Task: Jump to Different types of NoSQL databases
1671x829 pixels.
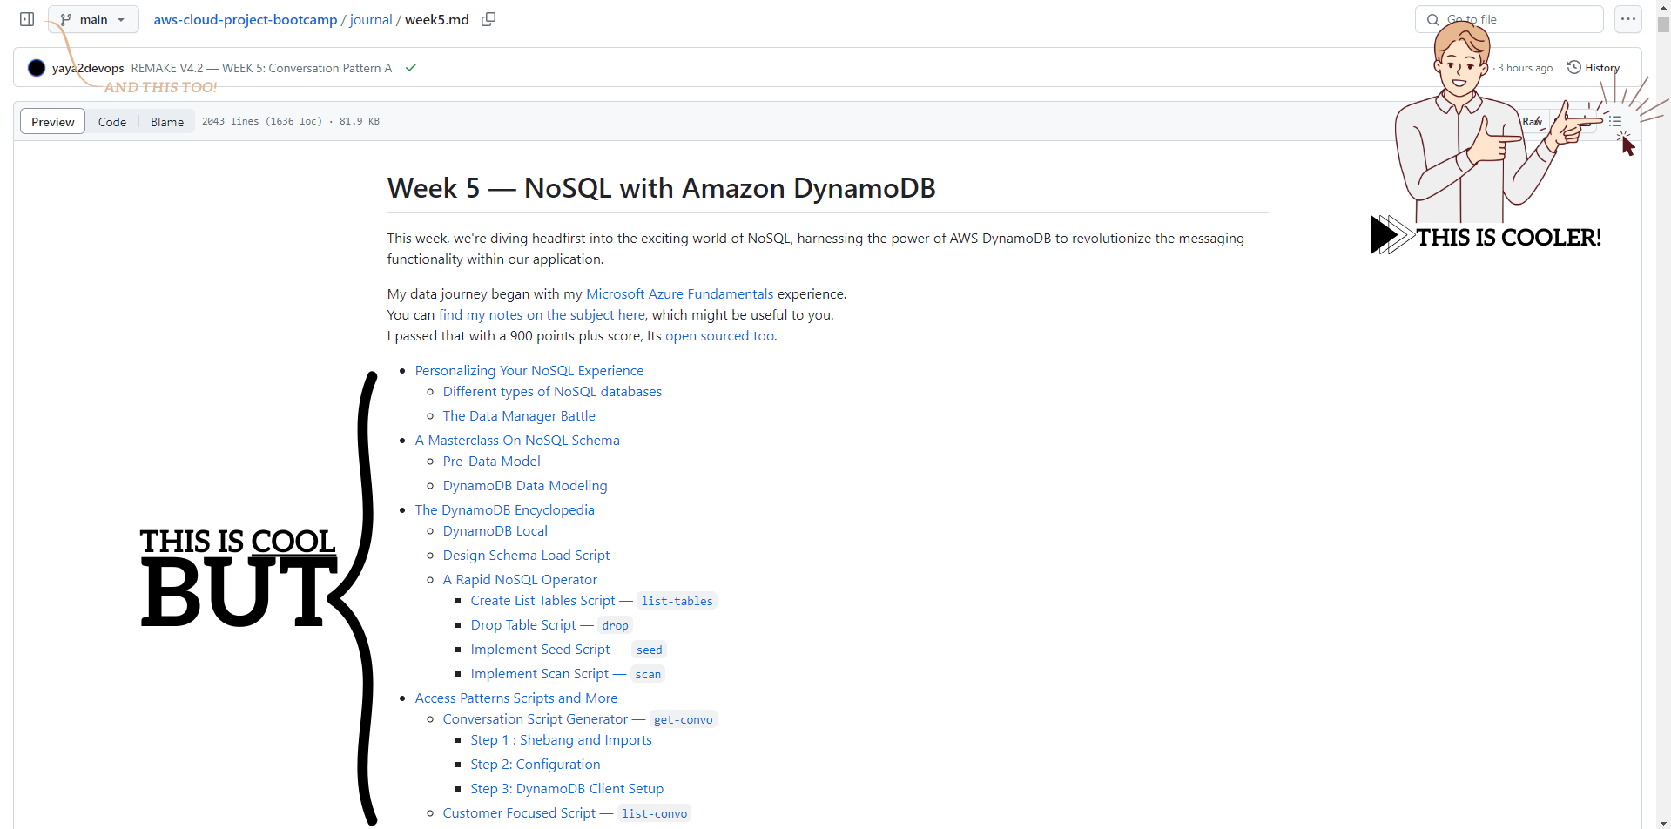Action: click(552, 392)
